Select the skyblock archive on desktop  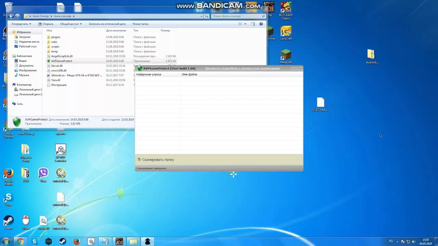372,56
